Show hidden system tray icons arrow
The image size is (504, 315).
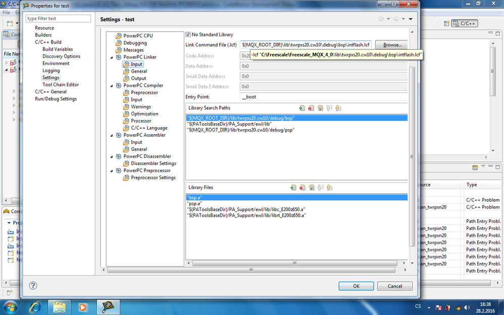point(429,307)
